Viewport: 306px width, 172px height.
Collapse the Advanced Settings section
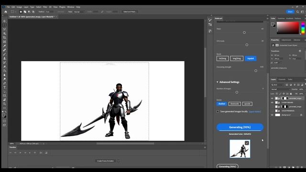pyautogui.click(x=228, y=82)
